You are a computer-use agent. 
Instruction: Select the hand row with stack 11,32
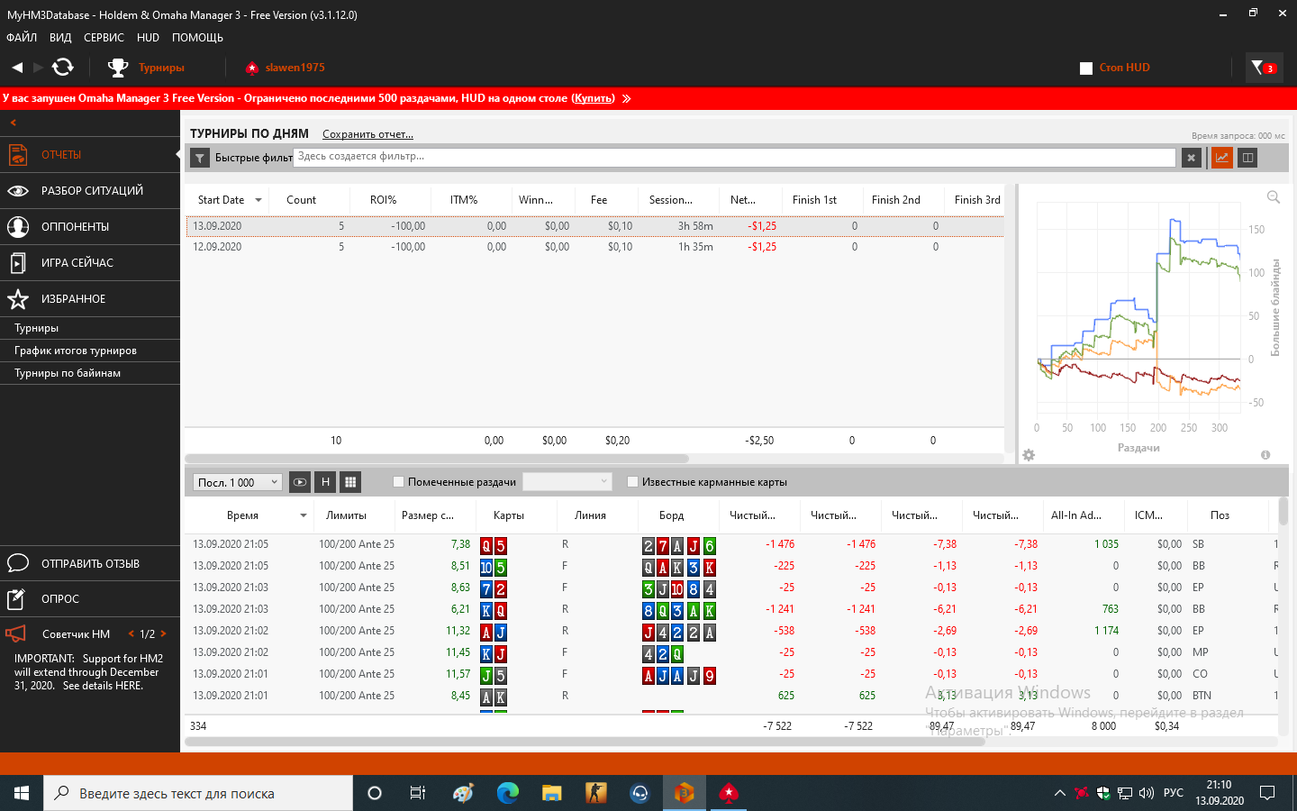pyautogui.click(x=731, y=631)
